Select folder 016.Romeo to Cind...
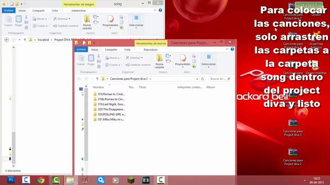Image resolution: width=330 pixels, height=185 pixels. tap(109, 94)
